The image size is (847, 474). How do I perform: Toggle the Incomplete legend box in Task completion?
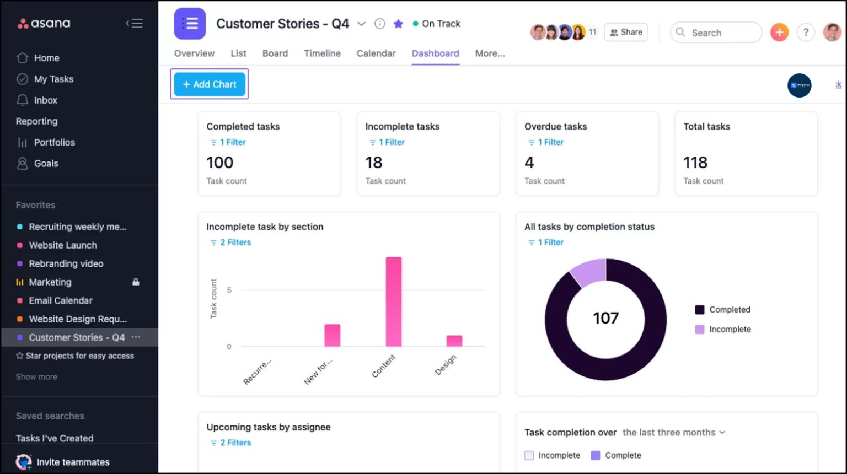click(529, 456)
